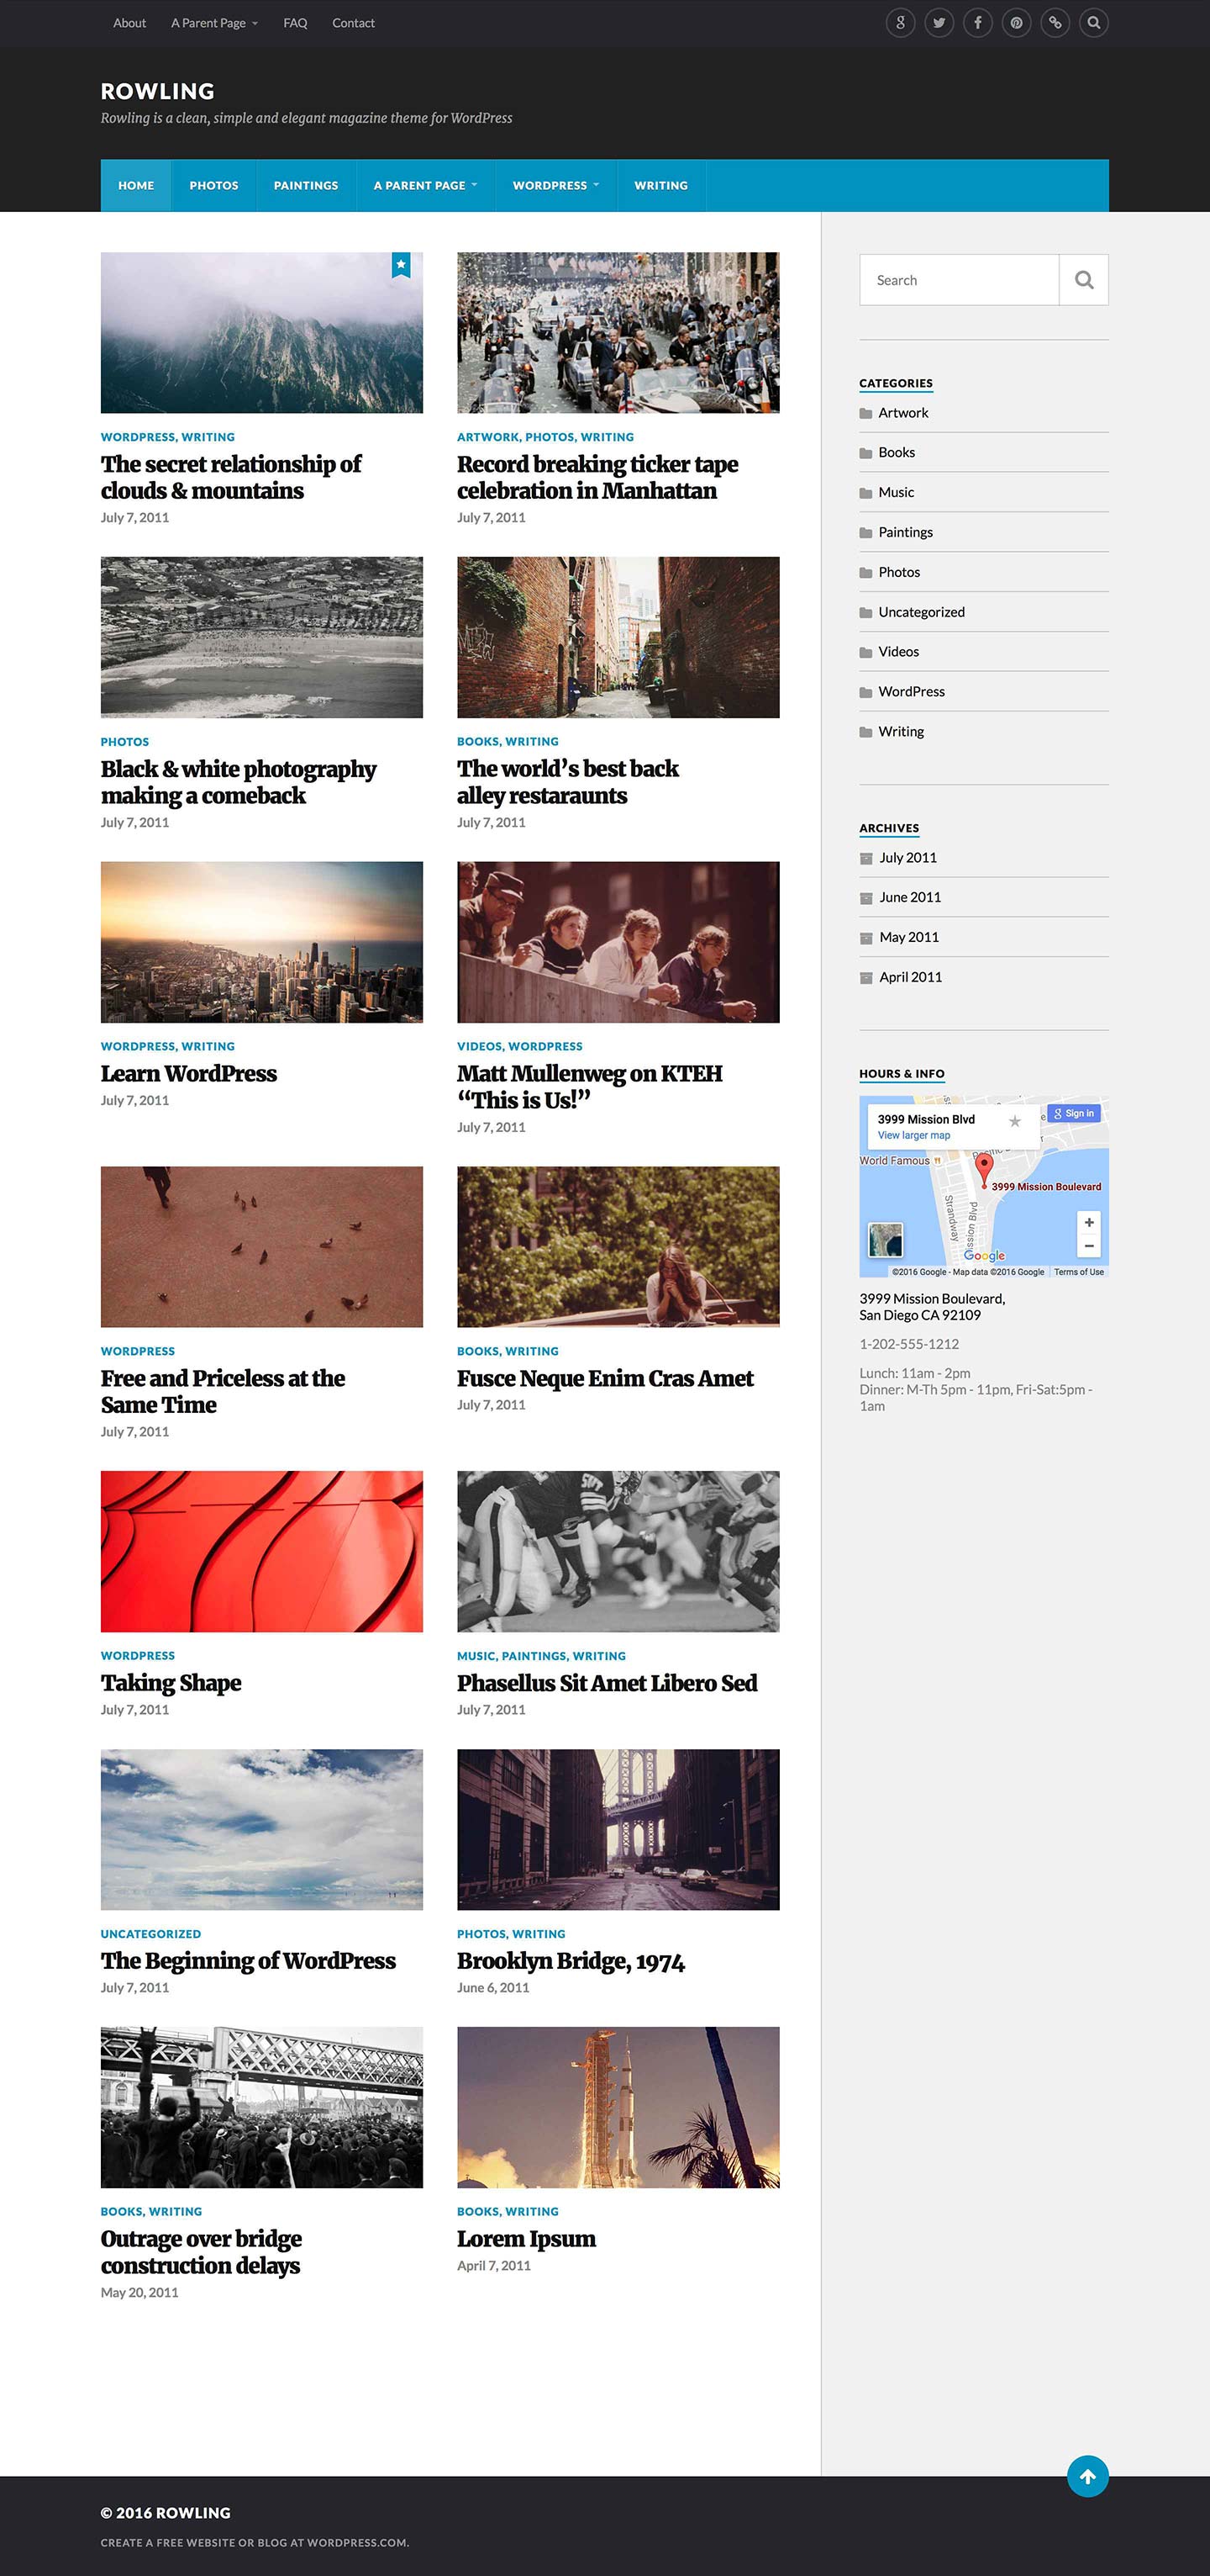Zoom out on the embedded map
The image size is (1210, 2576).
coord(1089,1246)
